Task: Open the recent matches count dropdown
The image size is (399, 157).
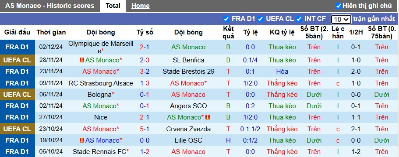Action: click(x=341, y=20)
